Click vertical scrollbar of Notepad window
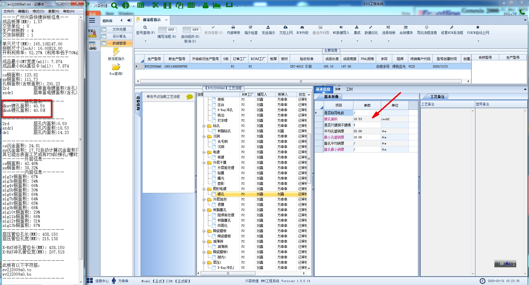This screenshot has height=285, width=529. (x=81, y=140)
